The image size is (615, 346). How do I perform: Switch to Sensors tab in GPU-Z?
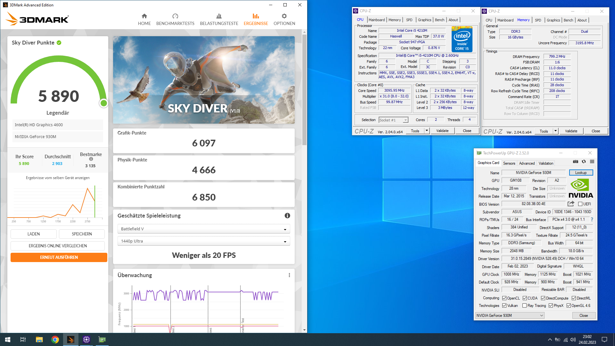(509, 163)
